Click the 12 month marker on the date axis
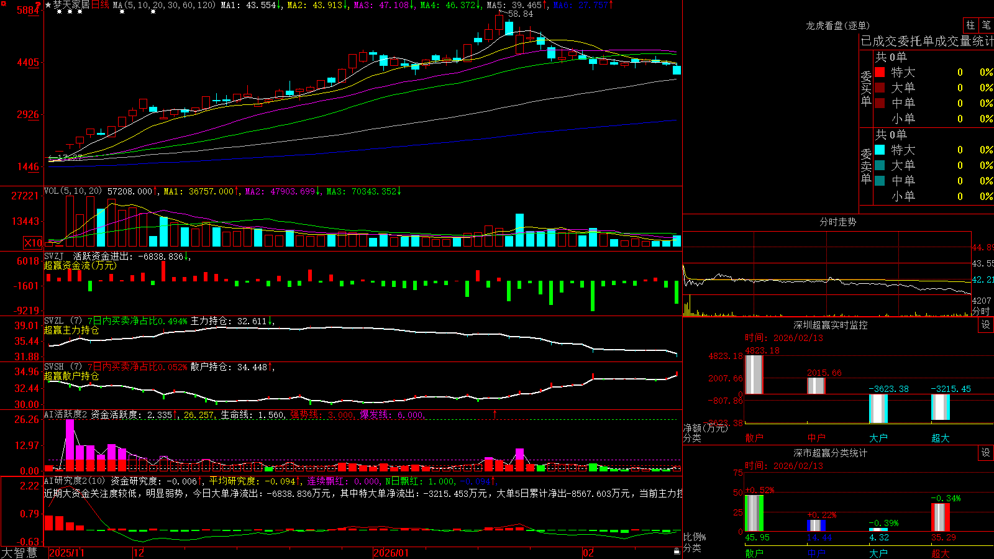Viewport: 994px width, 559px height. [x=139, y=553]
